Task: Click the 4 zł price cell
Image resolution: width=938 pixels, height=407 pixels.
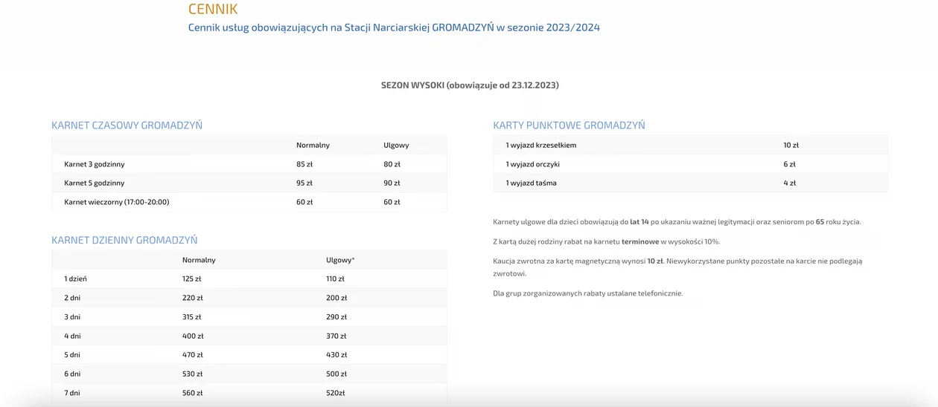Action: [789, 183]
